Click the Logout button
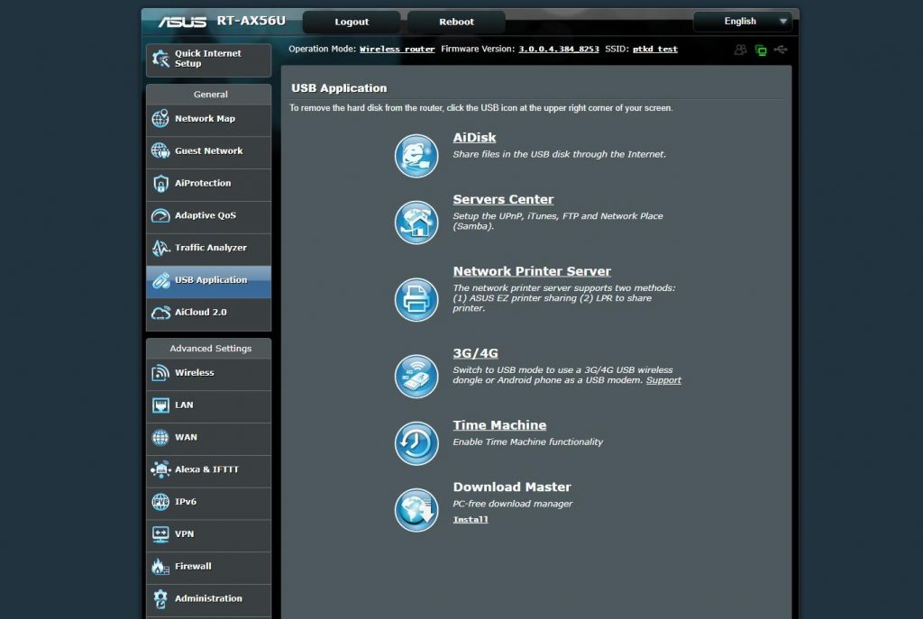The height and width of the screenshot is (619, 923). [x=352, y=22]
